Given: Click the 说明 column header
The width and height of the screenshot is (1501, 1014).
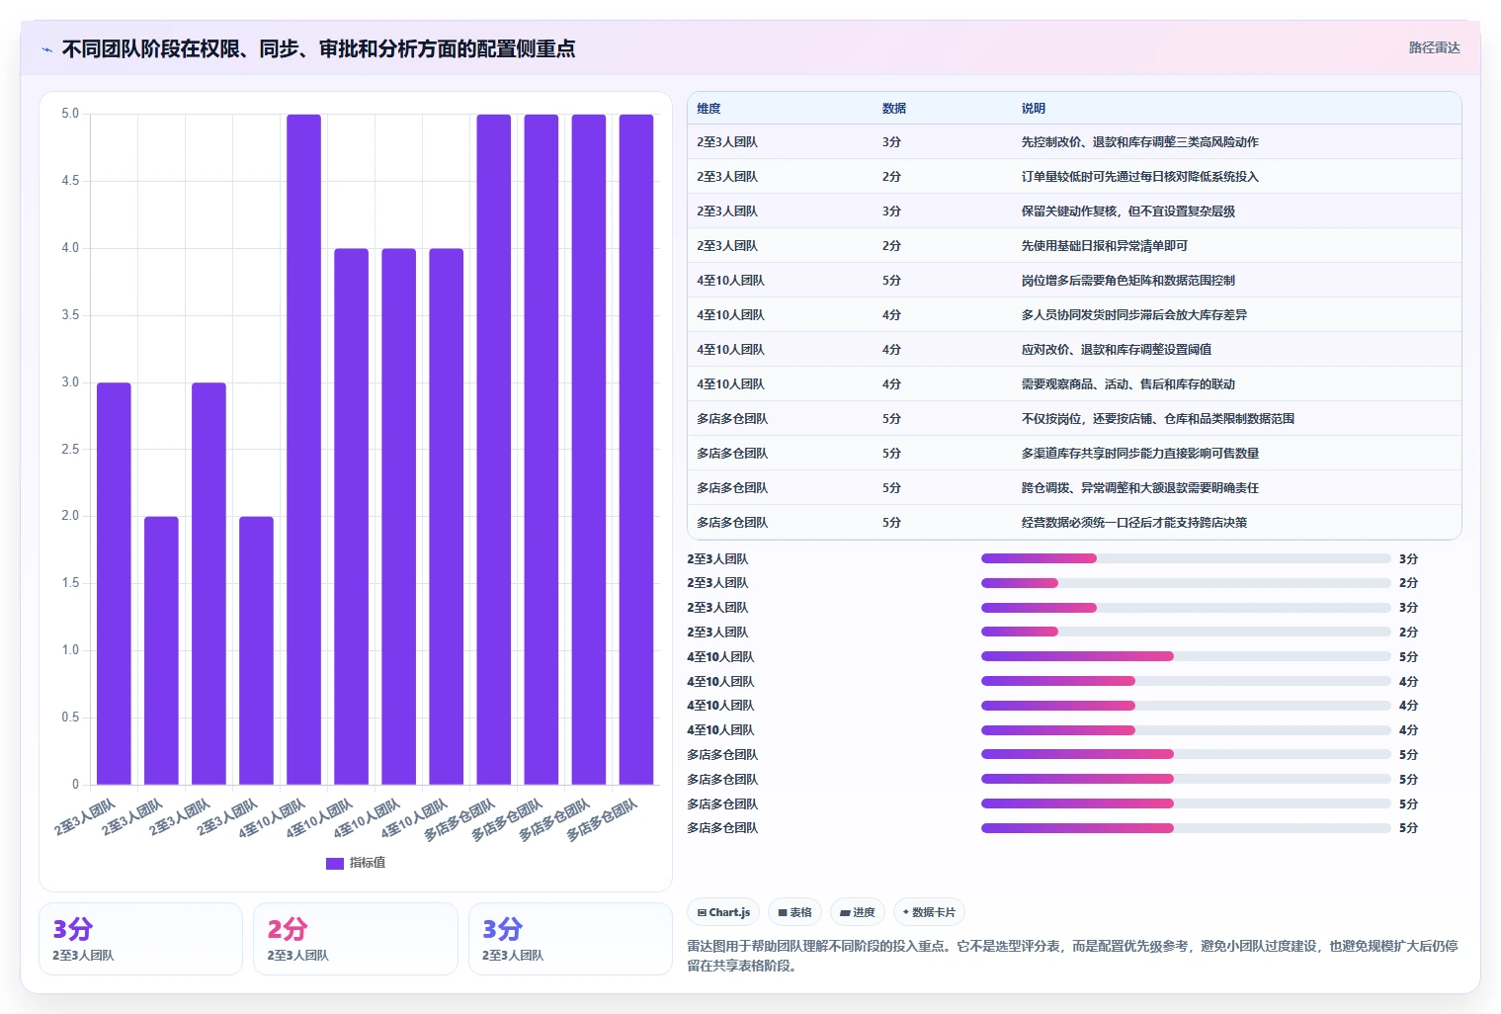Looking at the screenshot, I should [1034, 109].
